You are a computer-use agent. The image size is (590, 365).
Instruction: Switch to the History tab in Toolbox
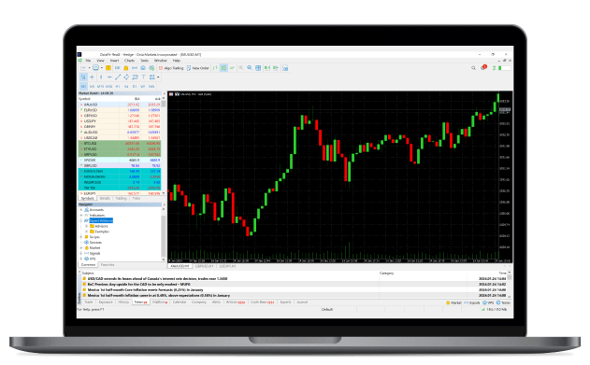click(123, 302)
